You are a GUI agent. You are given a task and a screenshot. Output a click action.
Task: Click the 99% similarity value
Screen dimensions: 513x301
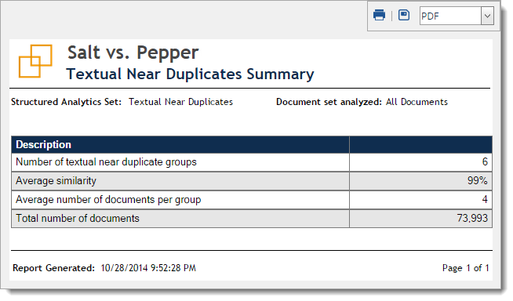click(x=478, y=180)
